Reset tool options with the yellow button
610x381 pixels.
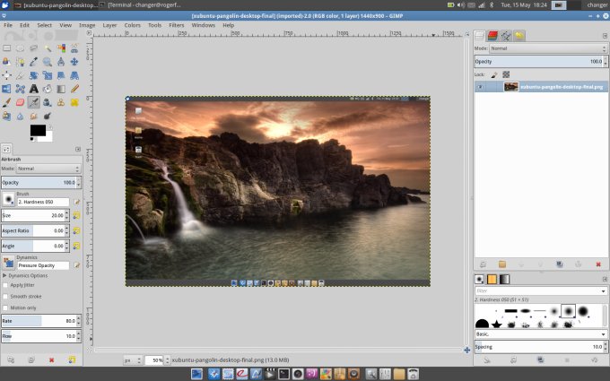click(72, 360)
